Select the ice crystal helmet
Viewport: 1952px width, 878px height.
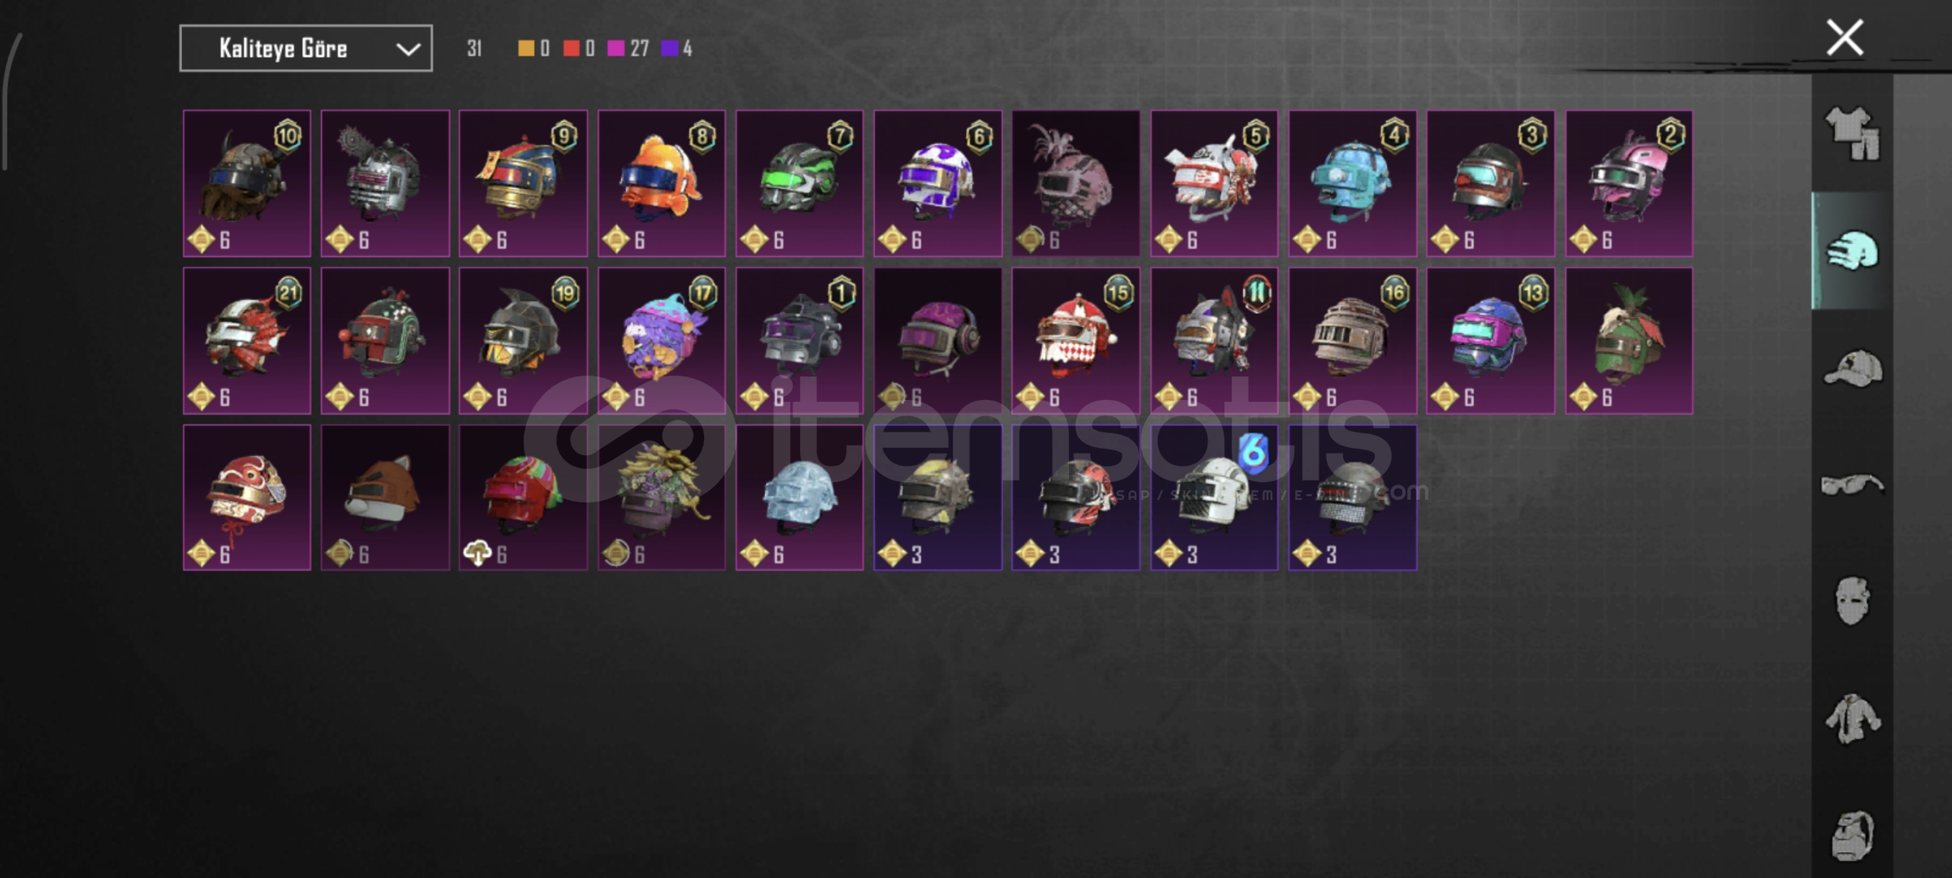pyautogui.click(x=800, y=498)
